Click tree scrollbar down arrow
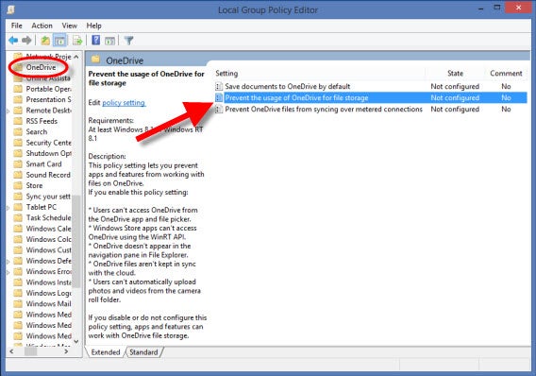536x376 pixels. (x=76, y=341)
